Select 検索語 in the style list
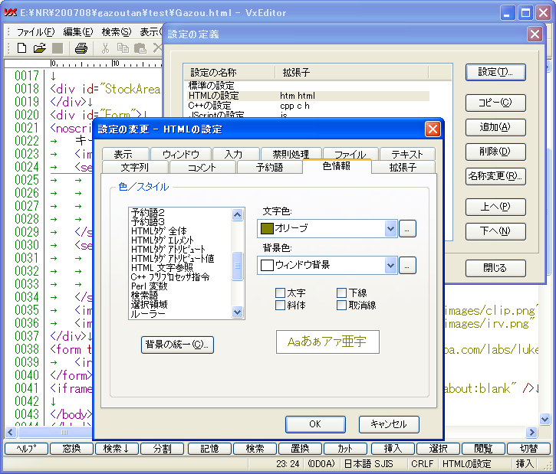 [144, 296]
